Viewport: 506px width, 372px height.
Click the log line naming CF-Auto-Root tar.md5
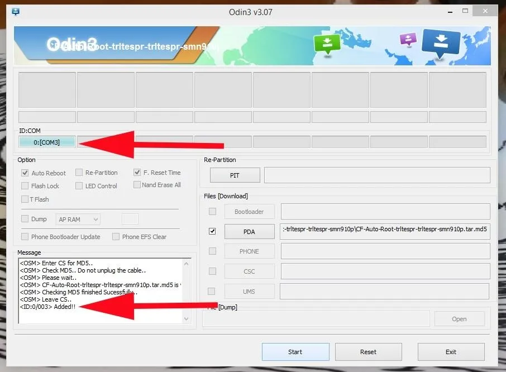(x=101, y=285)
